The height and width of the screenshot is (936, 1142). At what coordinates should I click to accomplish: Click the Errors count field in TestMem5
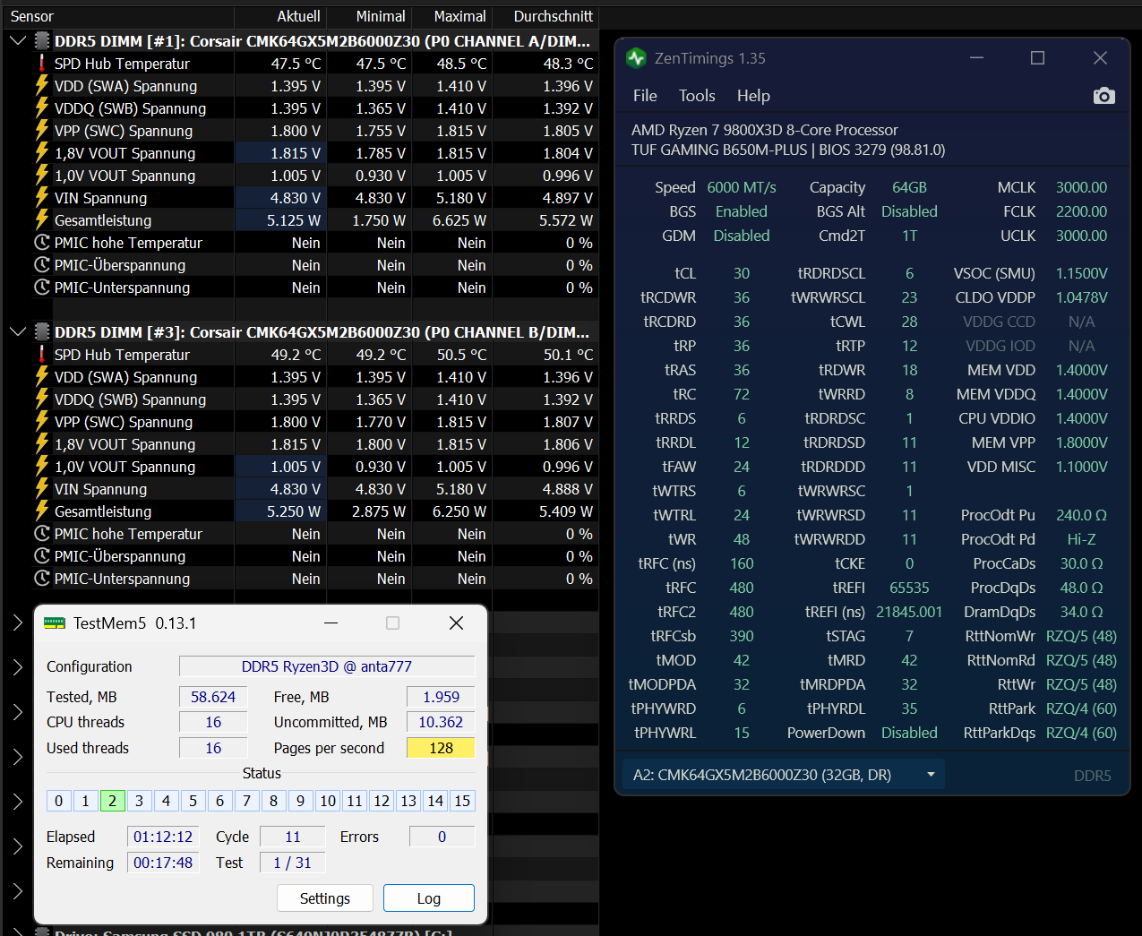(442, 837)
